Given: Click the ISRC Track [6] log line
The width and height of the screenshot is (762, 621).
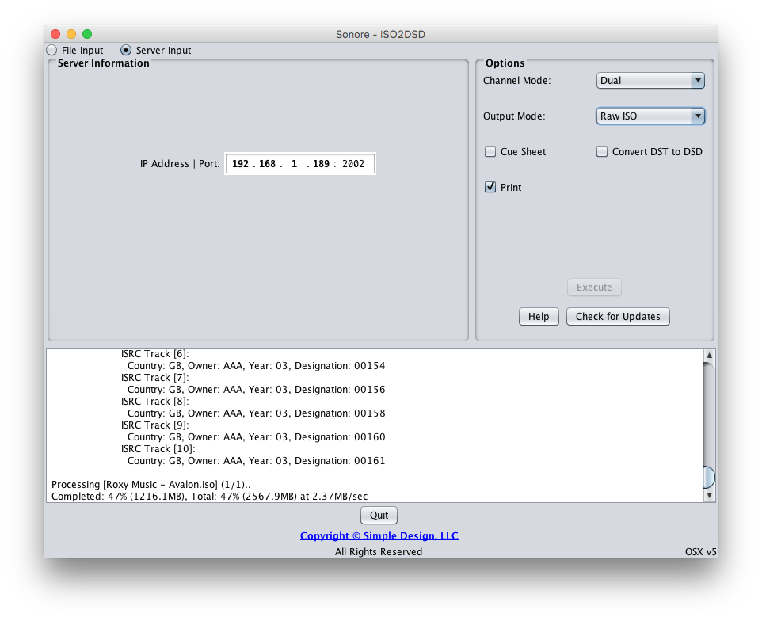Looking at the screenshot, I should point(155,354).
